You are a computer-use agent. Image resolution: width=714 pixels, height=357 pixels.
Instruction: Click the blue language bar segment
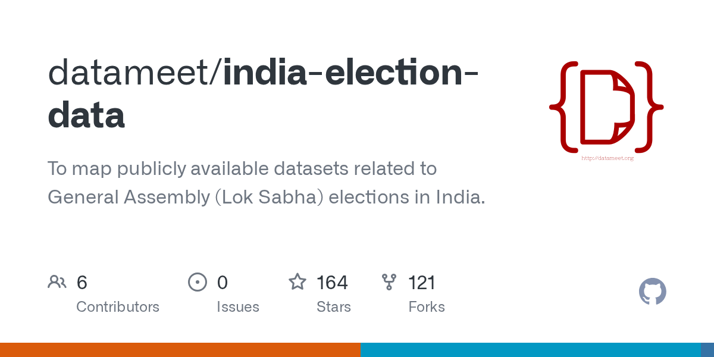531,350
